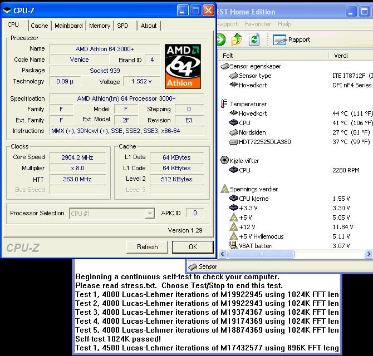Viewport: 373px width, 356px height.
Task: Click the Nordsiden chip icon
Action: [234, 132]
